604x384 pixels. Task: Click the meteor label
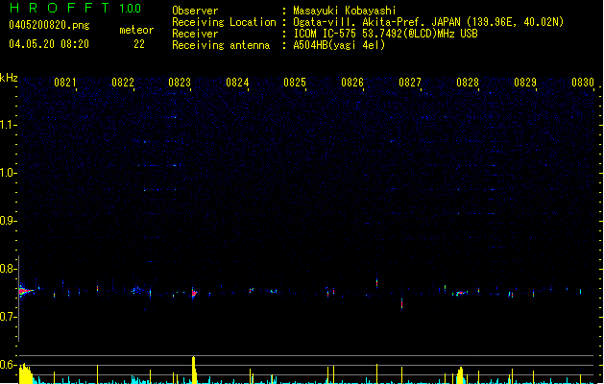coord(136,30)
